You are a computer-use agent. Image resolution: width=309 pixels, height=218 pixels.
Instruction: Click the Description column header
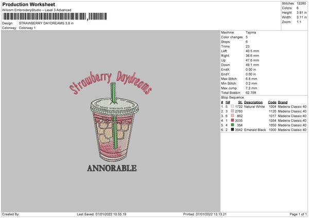(x=253, y=102)
